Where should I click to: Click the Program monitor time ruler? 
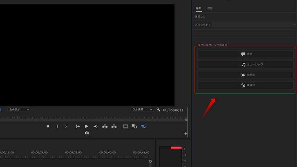coord(93,117)
